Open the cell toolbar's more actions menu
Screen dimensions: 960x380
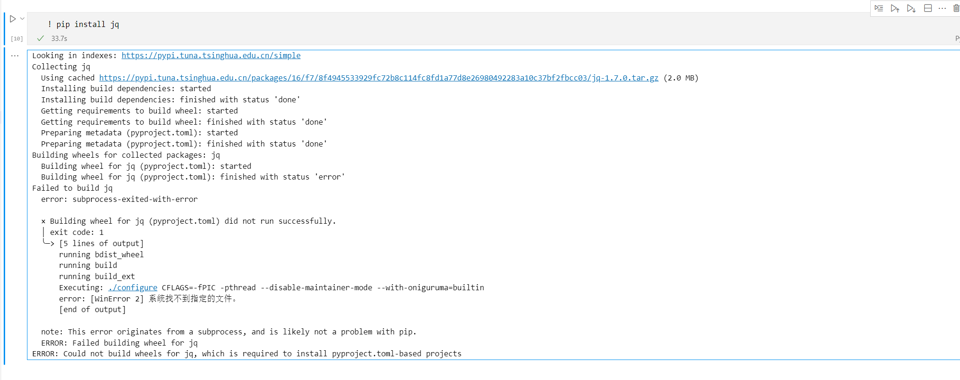[x=942, y=8]
